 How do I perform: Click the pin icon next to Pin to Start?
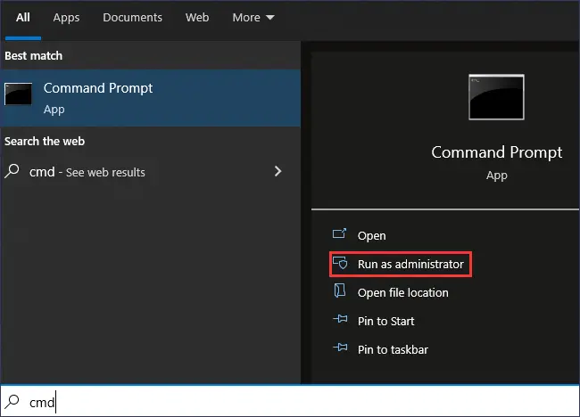coord(339,321)
